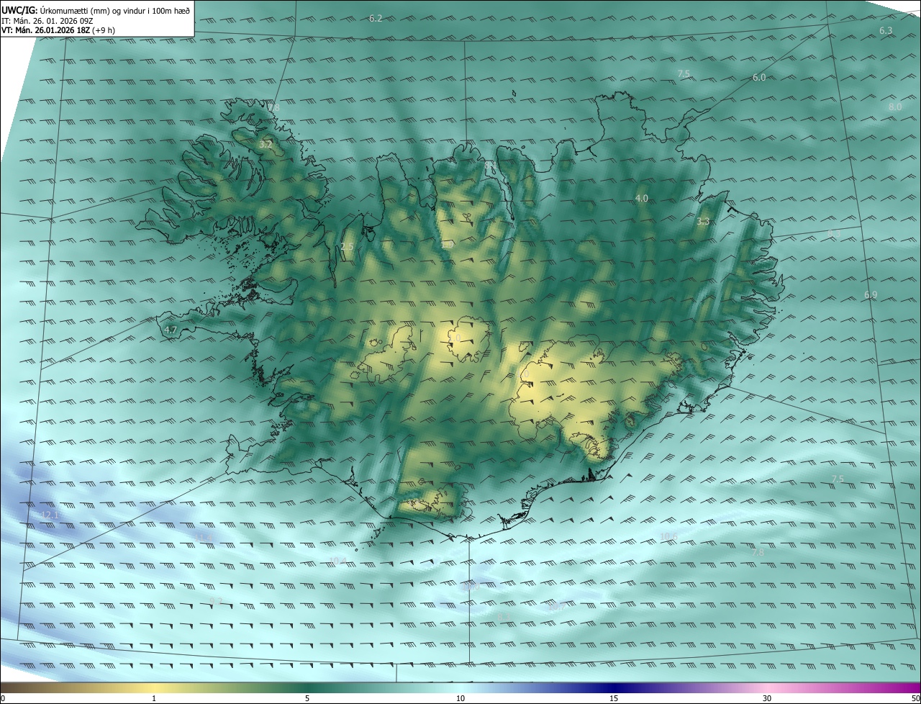Click the bold 'UWC/IG:' label
The image size is (921, 704).
pyautogui.click(x=19, y=10)
